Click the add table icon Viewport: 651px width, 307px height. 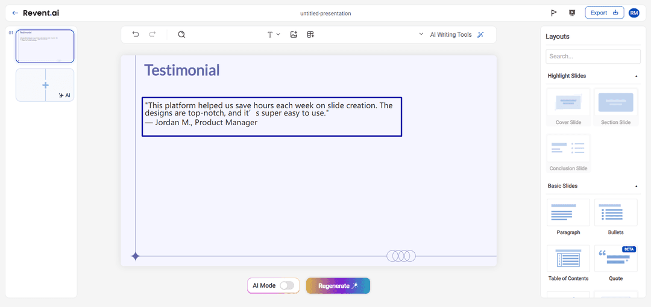[x=310, y=34]
